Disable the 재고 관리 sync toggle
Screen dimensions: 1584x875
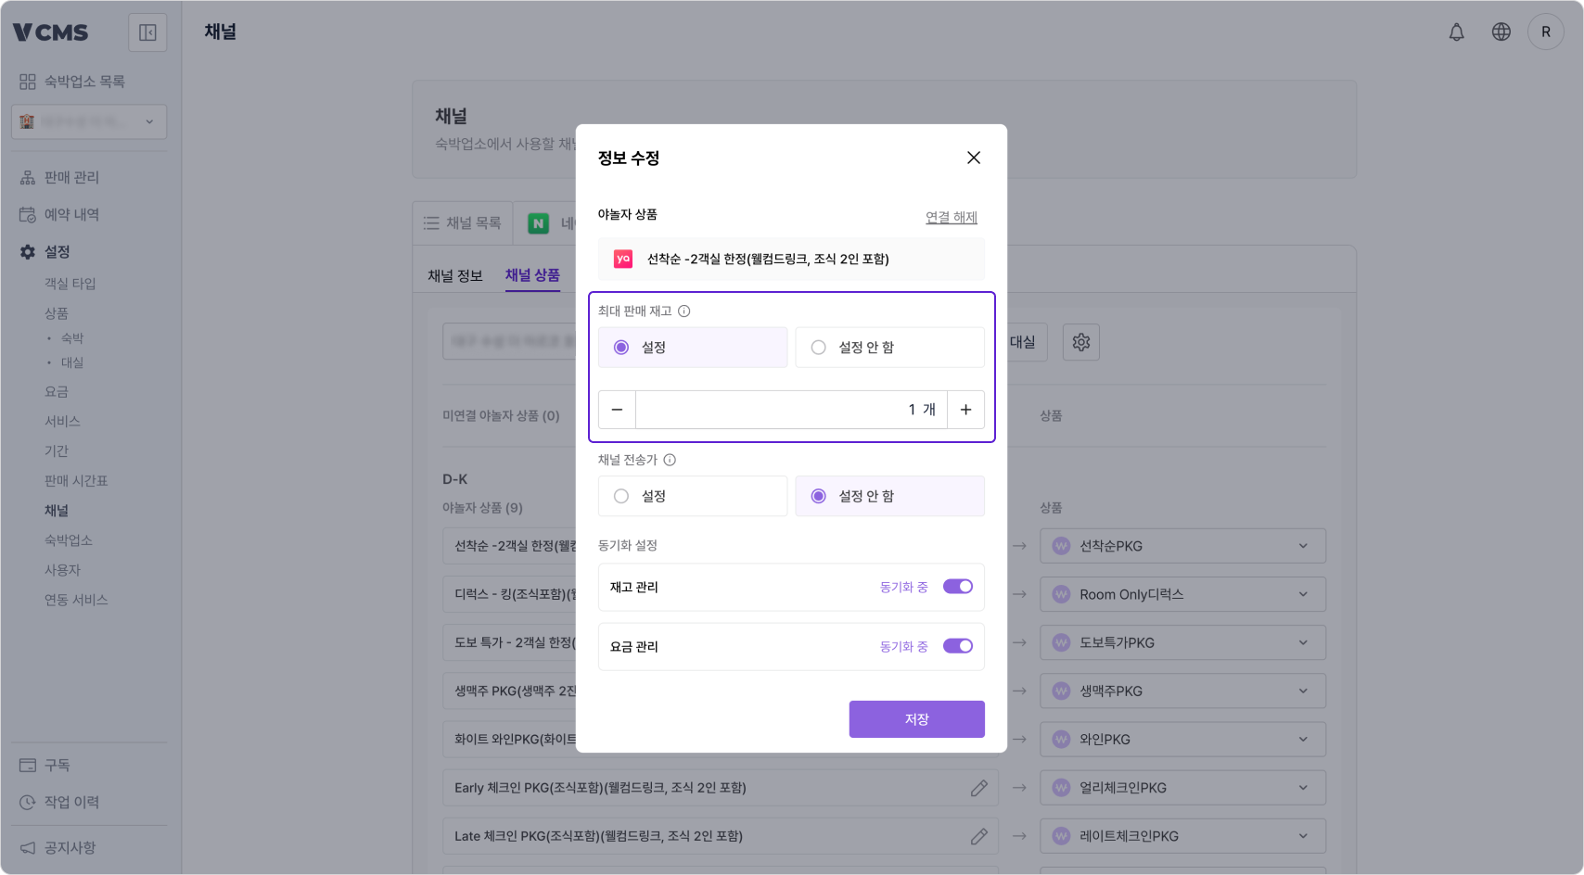coord(957,586)
